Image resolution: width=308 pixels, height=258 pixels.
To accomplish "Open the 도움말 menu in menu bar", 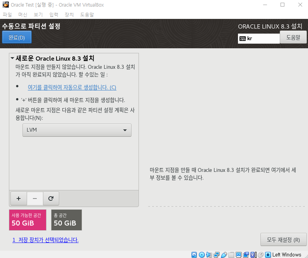I will pos(87,15).
